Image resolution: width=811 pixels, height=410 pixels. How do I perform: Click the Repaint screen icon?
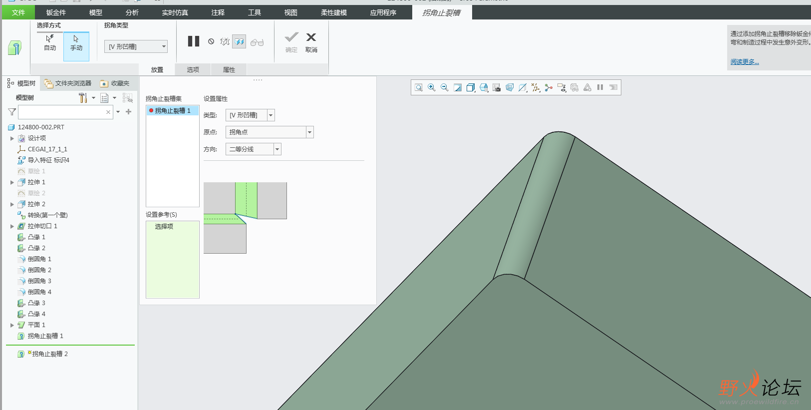[458, 87]
